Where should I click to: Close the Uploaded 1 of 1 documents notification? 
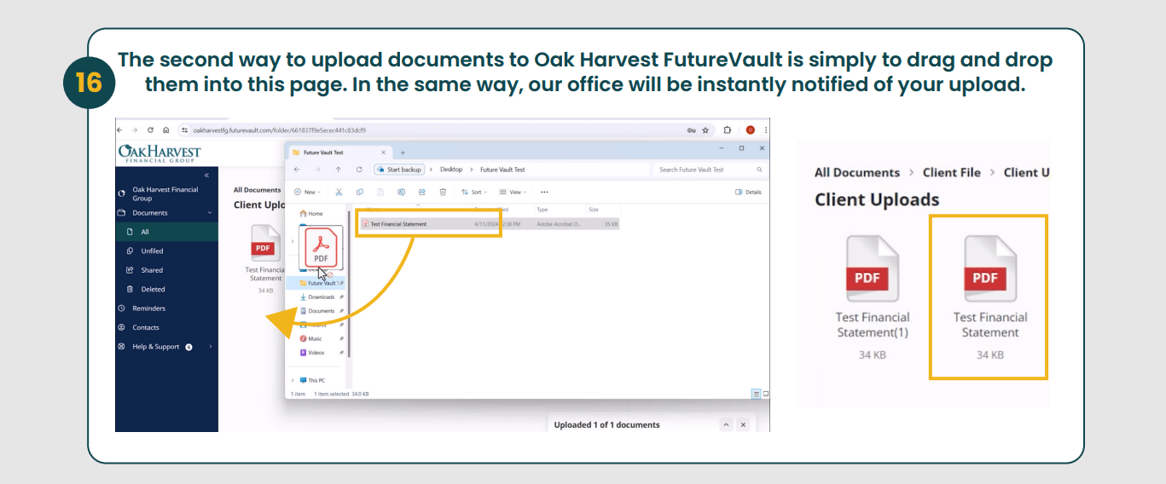(743, 424)
